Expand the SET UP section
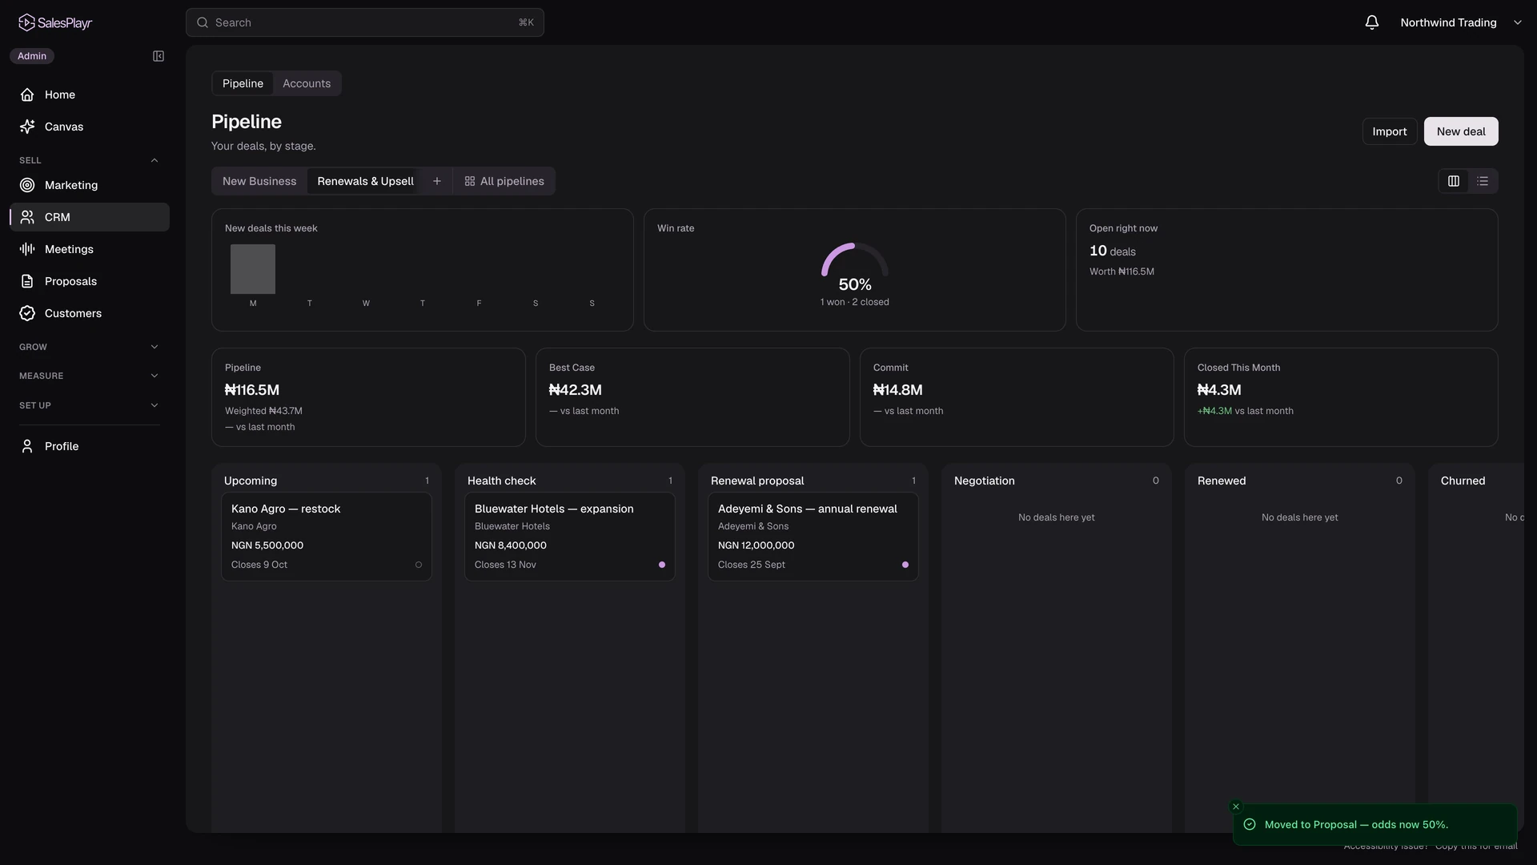The image size is (1537, 865). [155, 405]
